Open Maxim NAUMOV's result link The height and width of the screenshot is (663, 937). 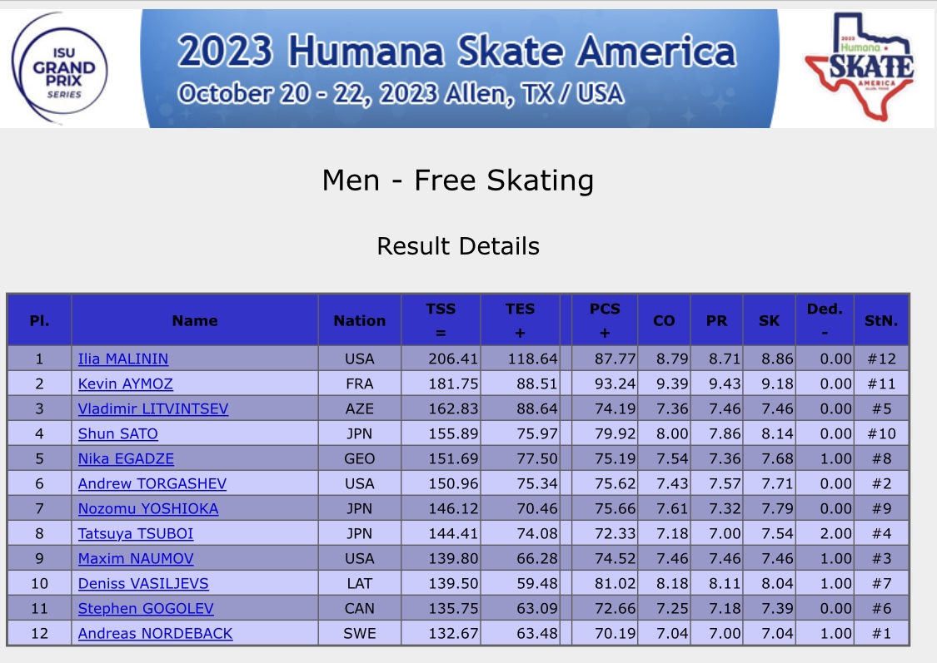pyautogui.click(x=136, y=558)
